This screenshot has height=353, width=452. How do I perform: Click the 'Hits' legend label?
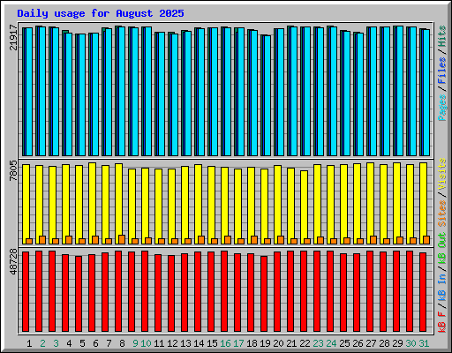441,36
